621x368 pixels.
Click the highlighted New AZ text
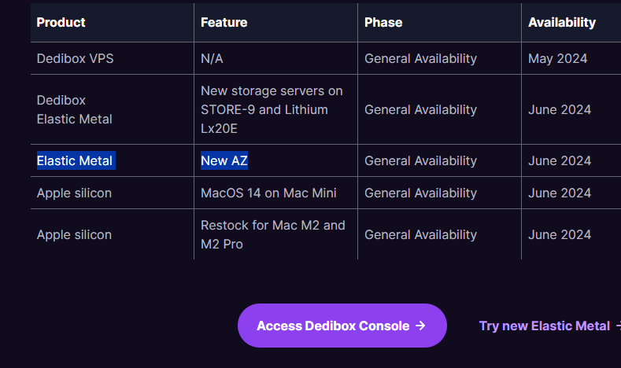[x=224, y=160]
